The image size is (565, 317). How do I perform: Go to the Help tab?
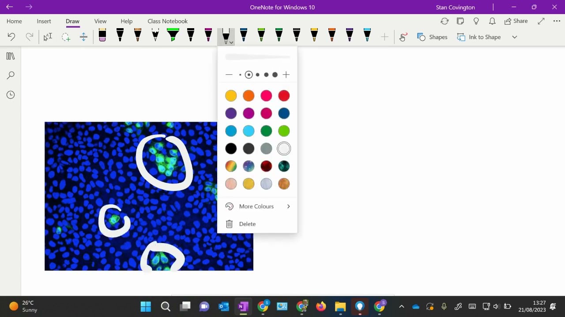(x=127, y=21)
